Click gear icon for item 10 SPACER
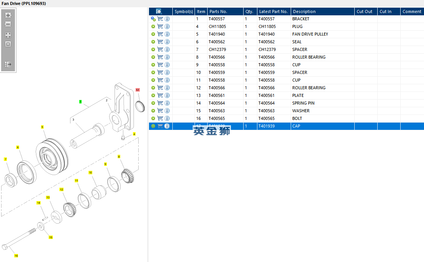Image resolution: width=424 pixels, height=262 pixels. coord(153,72)
